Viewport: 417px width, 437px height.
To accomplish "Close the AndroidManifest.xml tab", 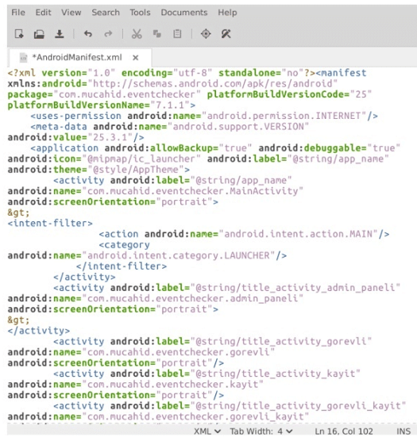I will 135,58.
